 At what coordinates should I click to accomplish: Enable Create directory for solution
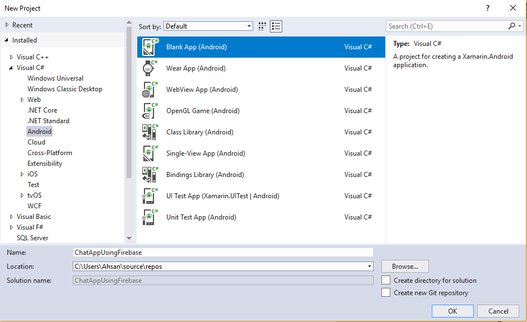tap(386, 281)
